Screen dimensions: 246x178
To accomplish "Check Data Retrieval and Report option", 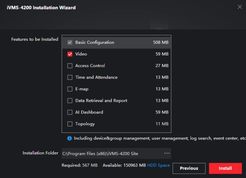I will click(x=70, y=101).
